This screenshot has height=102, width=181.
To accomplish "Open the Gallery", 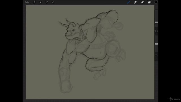I will click(28, 2).
